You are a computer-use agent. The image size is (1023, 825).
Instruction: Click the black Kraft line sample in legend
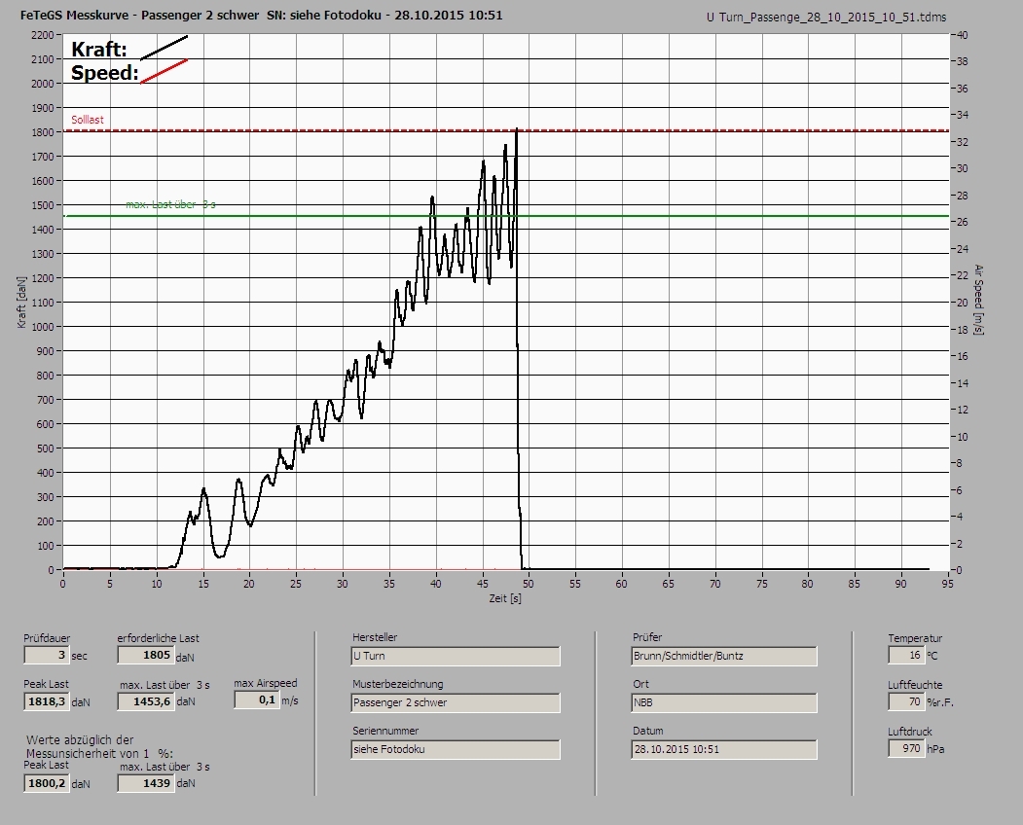click(164, 48)
